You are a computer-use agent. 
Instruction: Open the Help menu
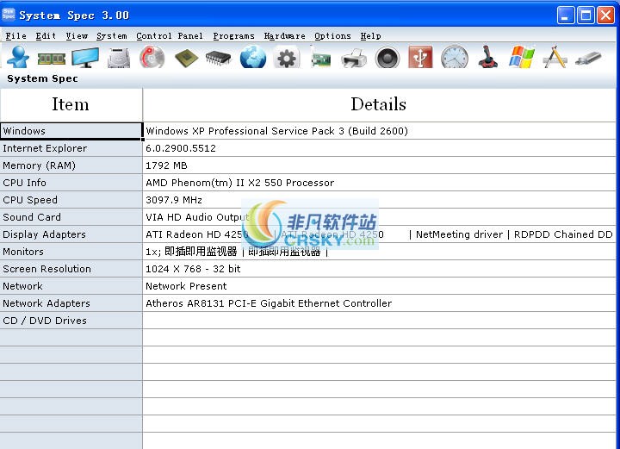click(370, 36)
